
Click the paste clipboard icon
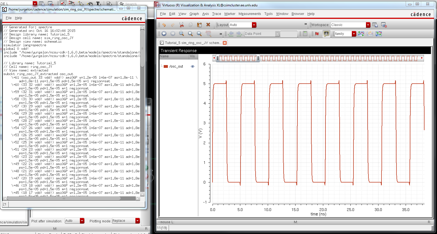(x=199, y=25)
